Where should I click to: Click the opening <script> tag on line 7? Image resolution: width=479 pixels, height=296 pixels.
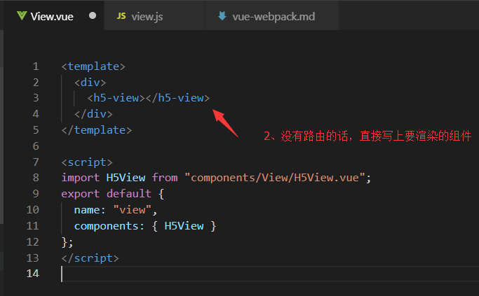click(x=87, y=162)
